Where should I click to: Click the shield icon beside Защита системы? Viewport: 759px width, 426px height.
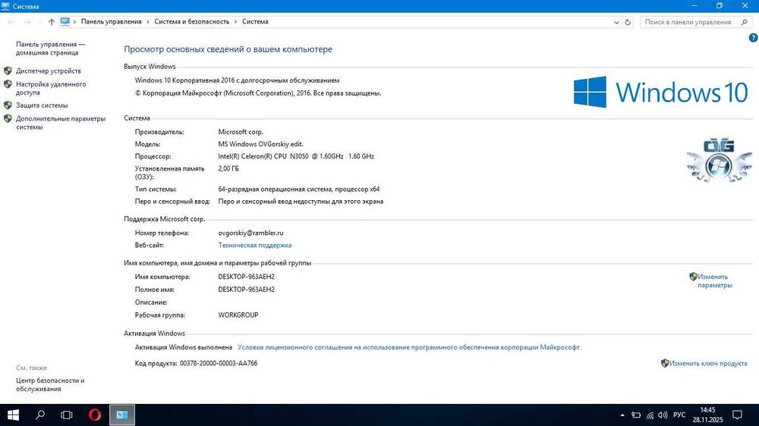click(8, 105)
